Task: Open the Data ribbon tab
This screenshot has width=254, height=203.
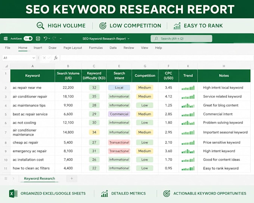Action: [x=113, y=48]
